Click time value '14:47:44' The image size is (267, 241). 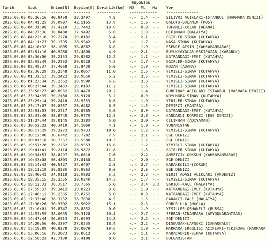37,218
